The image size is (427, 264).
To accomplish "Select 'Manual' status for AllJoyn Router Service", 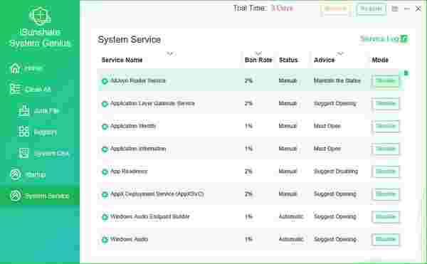I will click(x=288, y=80).
